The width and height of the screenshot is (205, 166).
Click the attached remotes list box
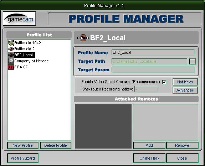coord(165,122)
